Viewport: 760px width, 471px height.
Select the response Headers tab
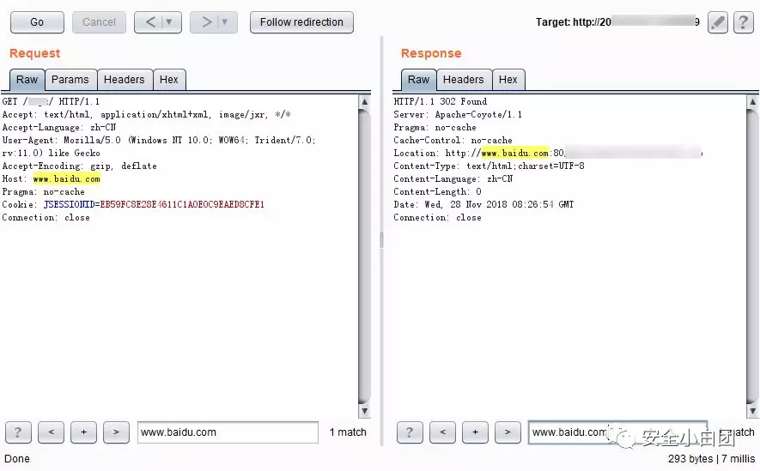(x=464, y=80)
